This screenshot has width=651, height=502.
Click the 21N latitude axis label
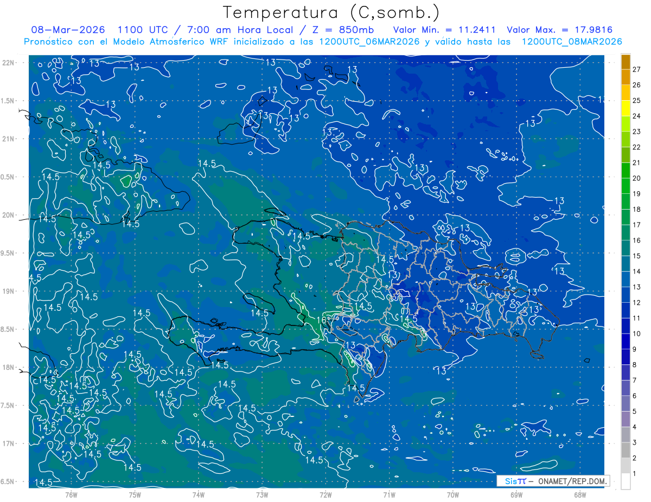pyautogui.click(x=9, y=139)
